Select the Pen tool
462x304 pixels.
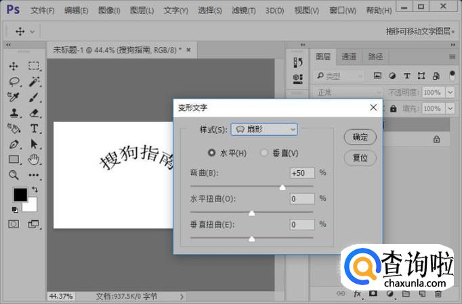tap(14, 144)
